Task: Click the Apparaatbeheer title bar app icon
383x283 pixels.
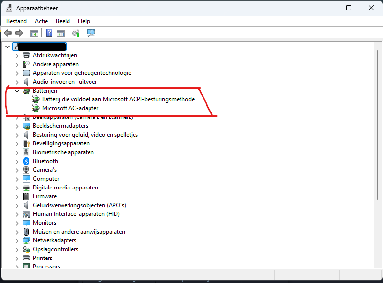Action: 9,8
